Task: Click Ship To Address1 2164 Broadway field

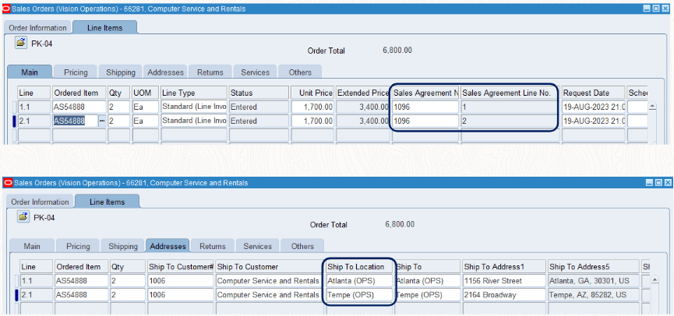Action: tap(504, 295)
